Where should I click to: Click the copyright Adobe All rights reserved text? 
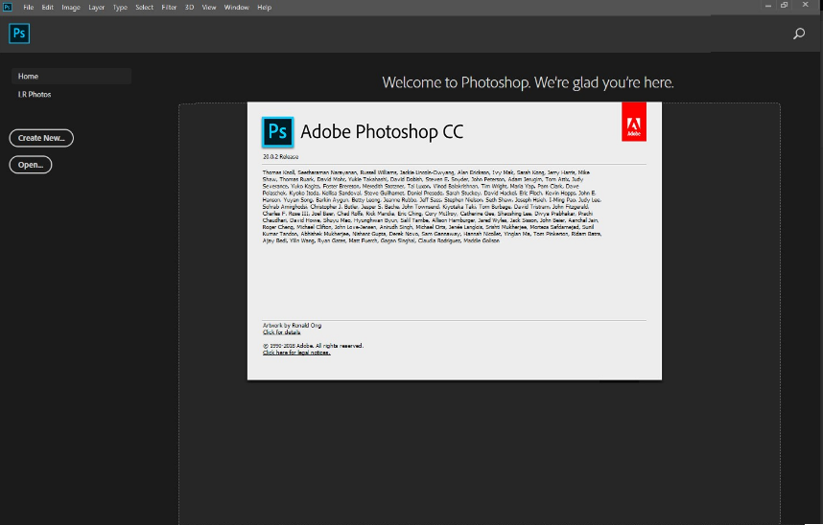(x=313, y=346)
